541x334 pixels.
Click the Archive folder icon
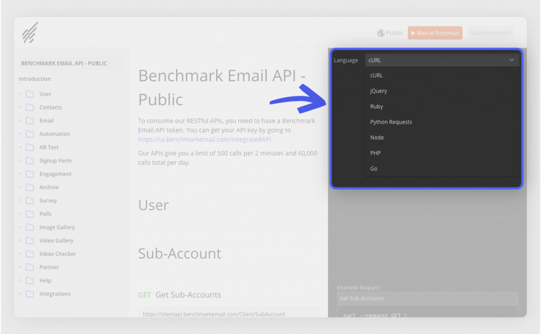tap(30, 187)
